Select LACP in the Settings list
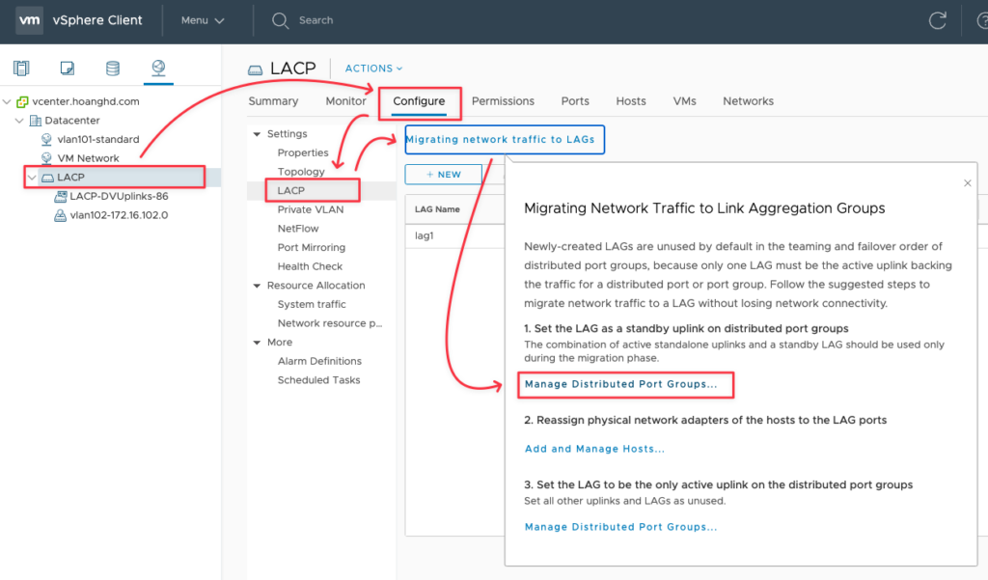988x580 pixels. [x=291, y=190]
